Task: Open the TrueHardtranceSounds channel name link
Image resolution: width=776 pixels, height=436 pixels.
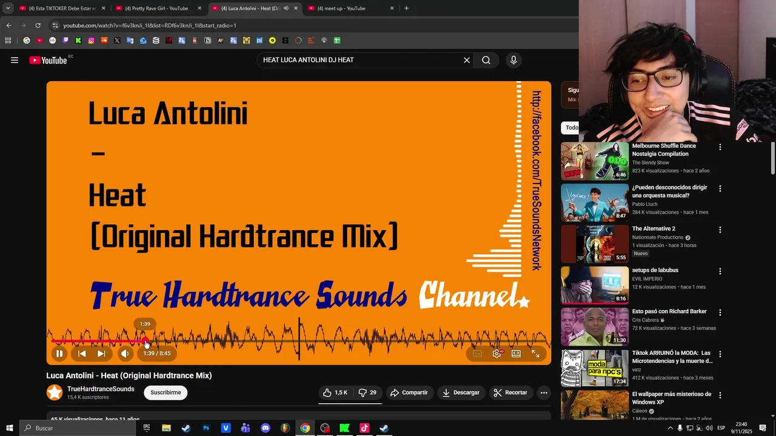Action: point(101,389)
